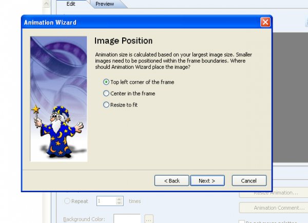Increase the repeat count spinner

coord(119,199)
